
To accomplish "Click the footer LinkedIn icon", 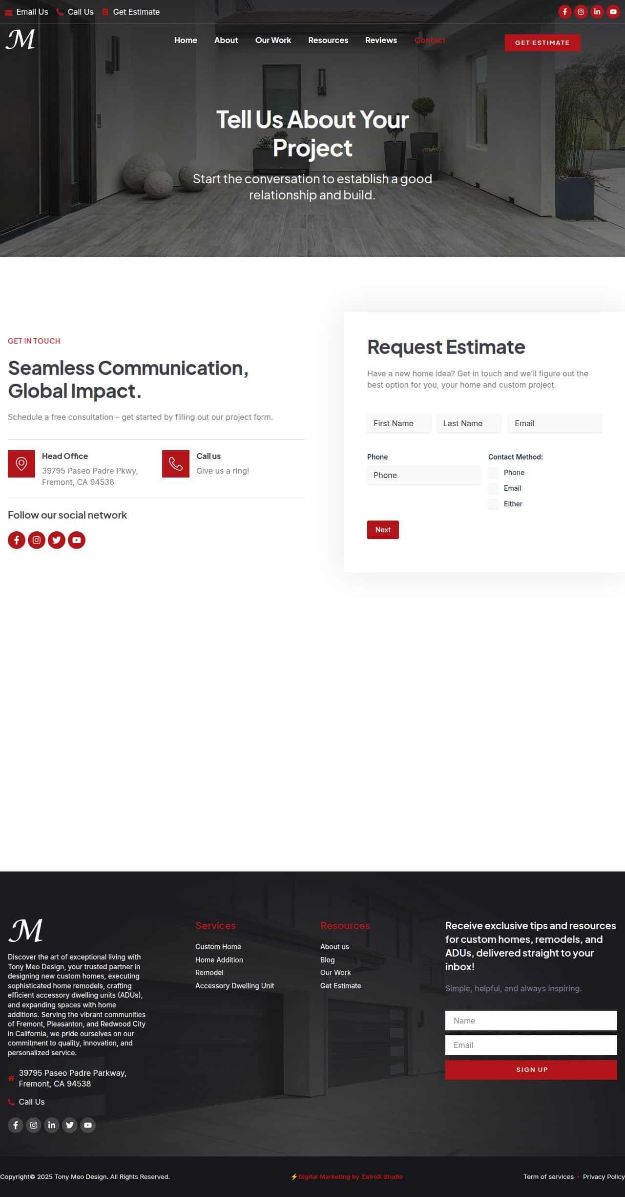I will click(x=52, y=1125).
